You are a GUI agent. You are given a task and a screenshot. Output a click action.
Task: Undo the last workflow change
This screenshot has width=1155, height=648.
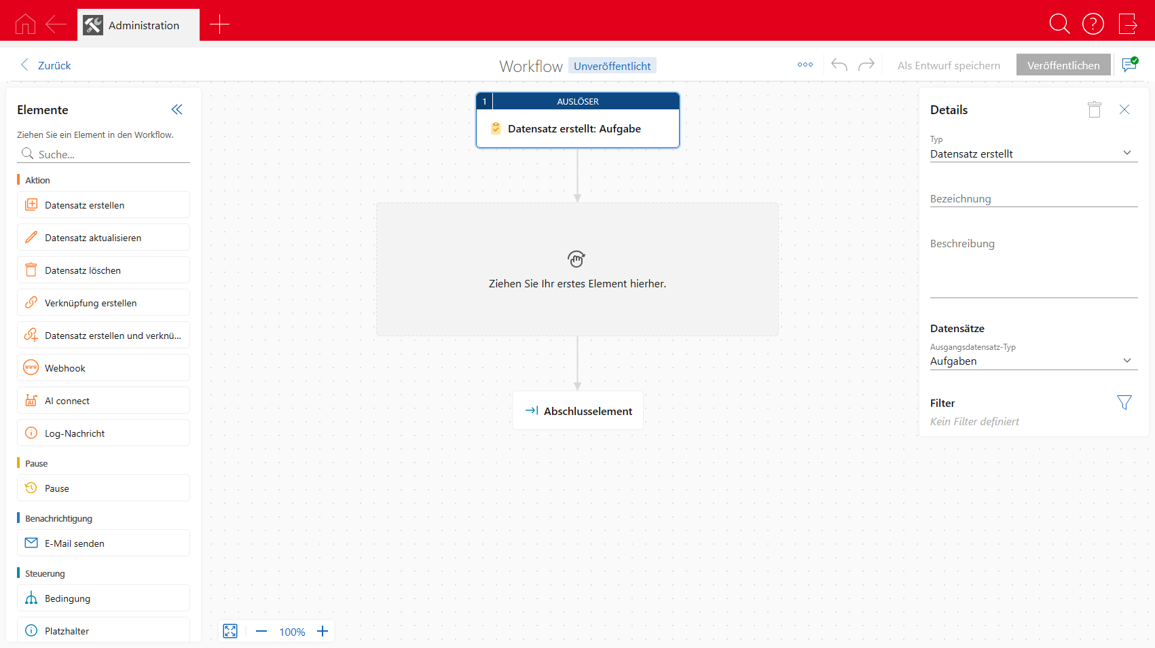pos(839,65)
